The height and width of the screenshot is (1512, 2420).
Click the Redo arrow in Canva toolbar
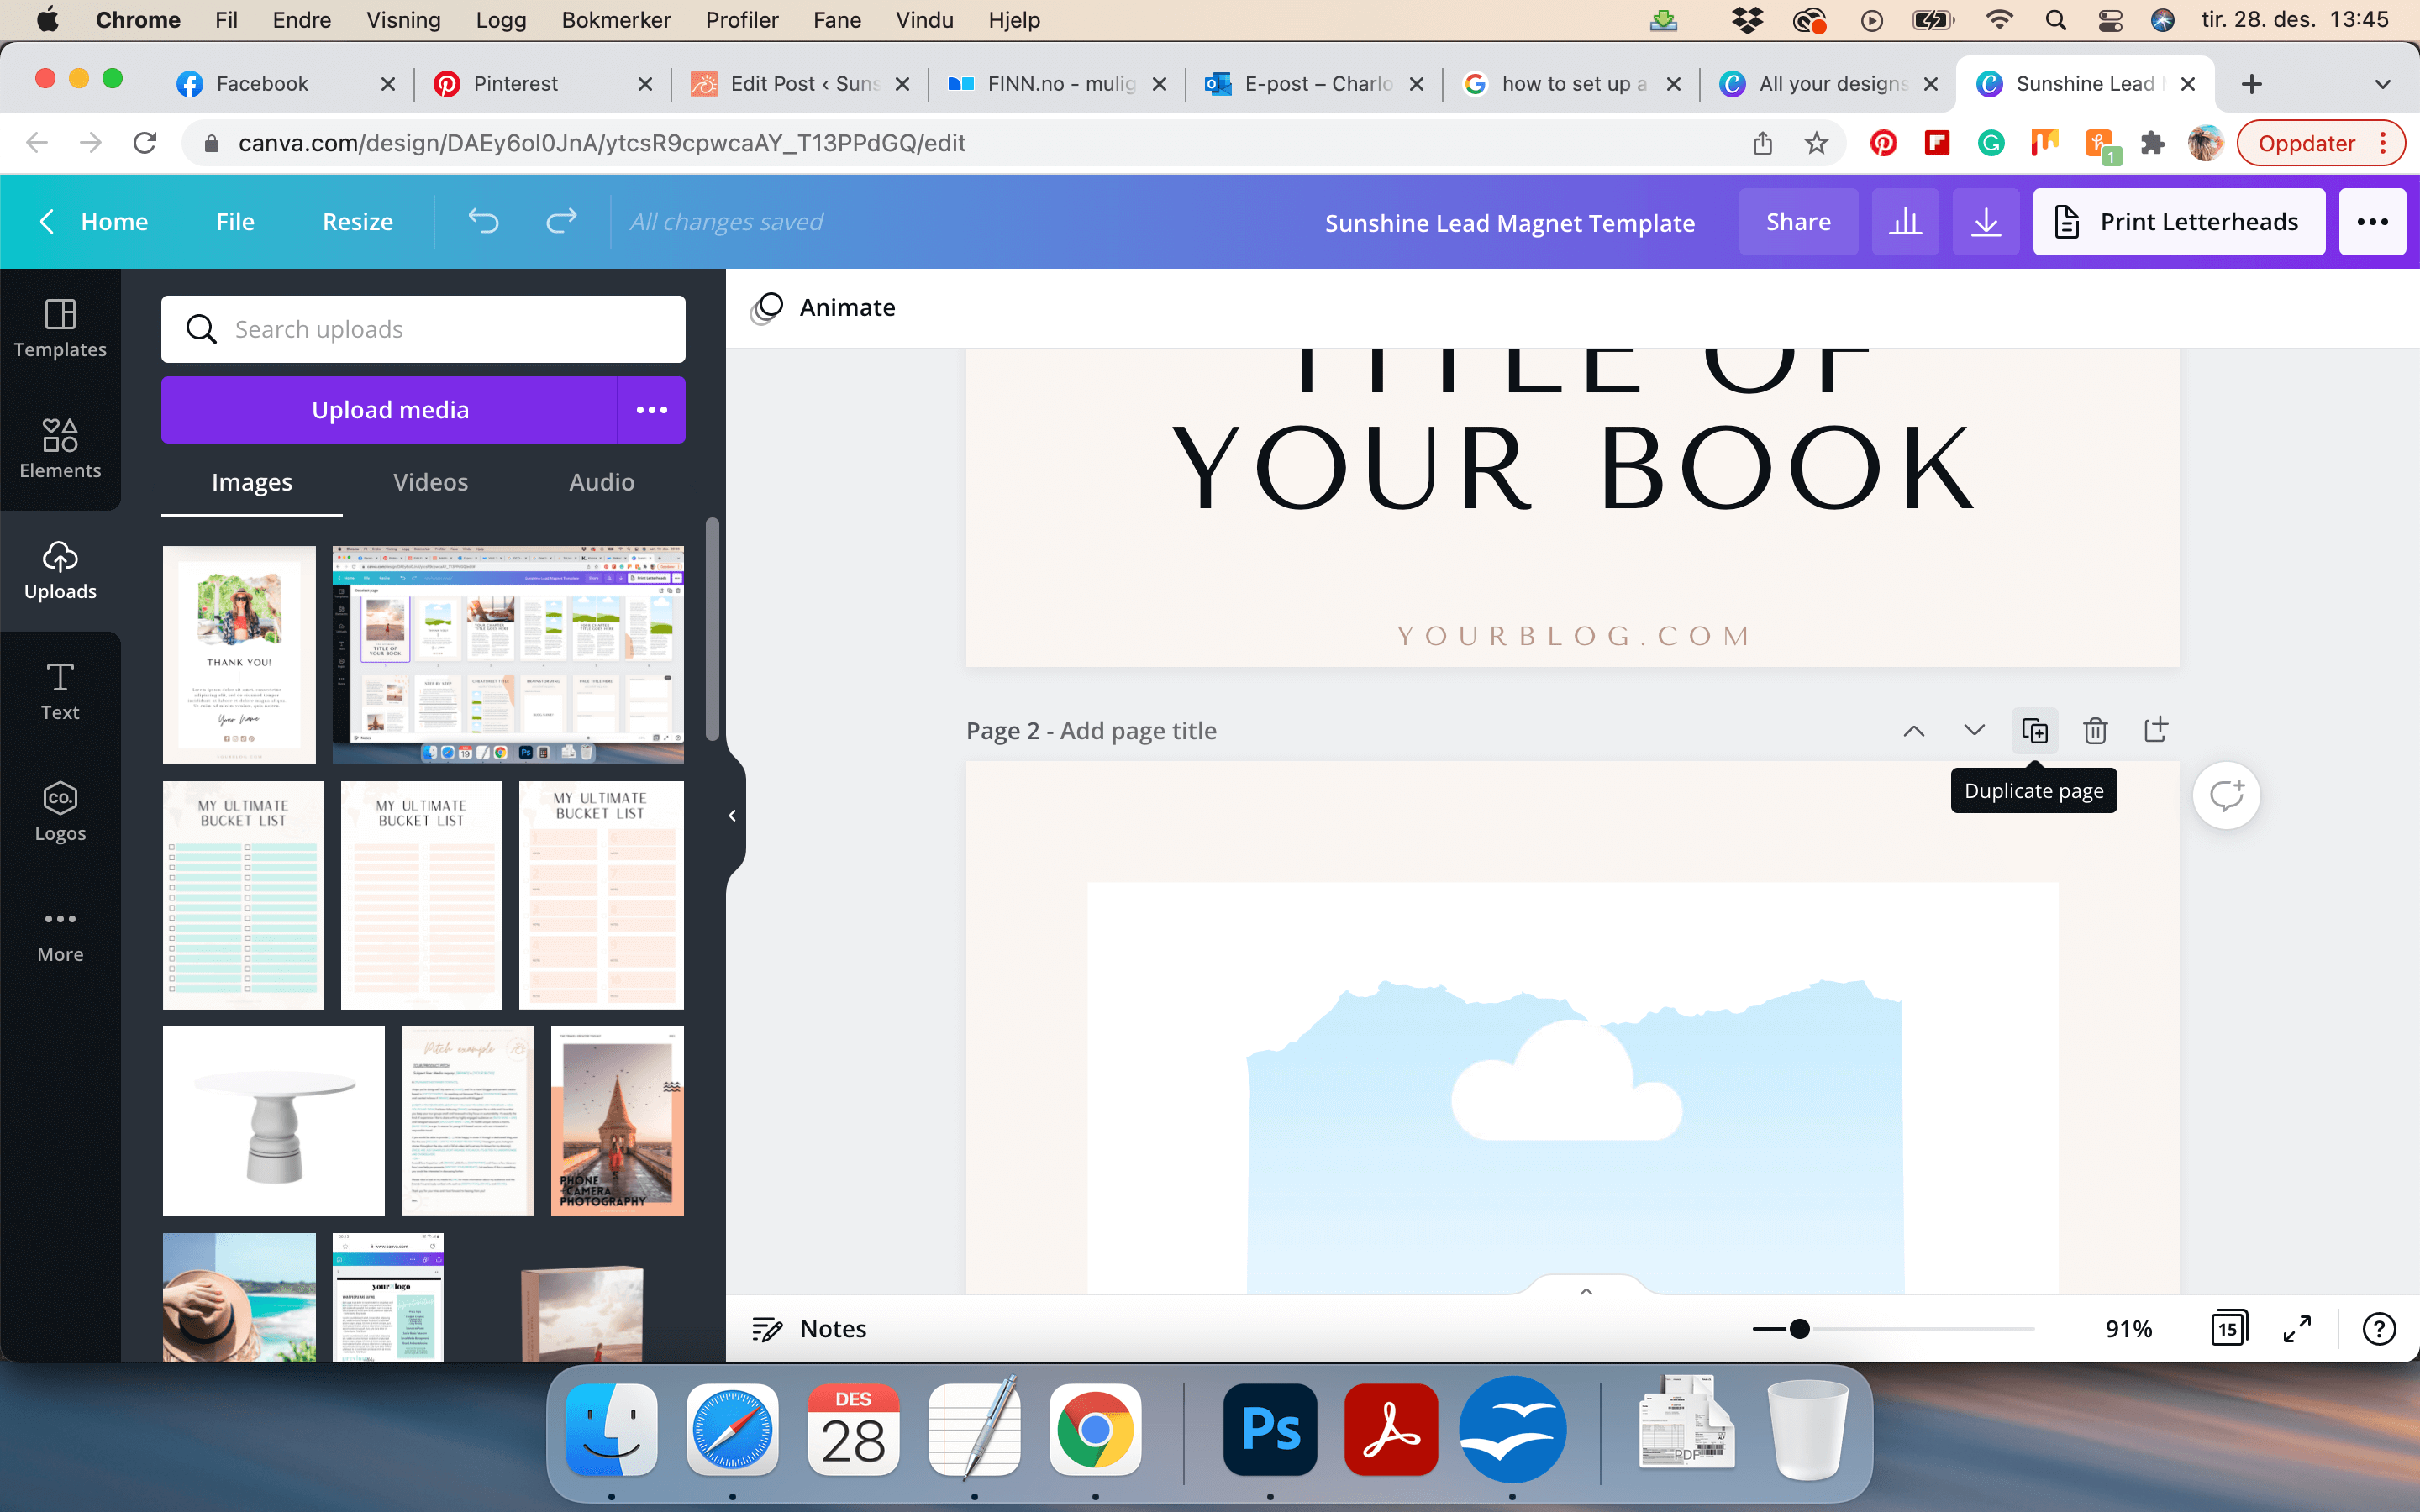click(x=561, y=221)
